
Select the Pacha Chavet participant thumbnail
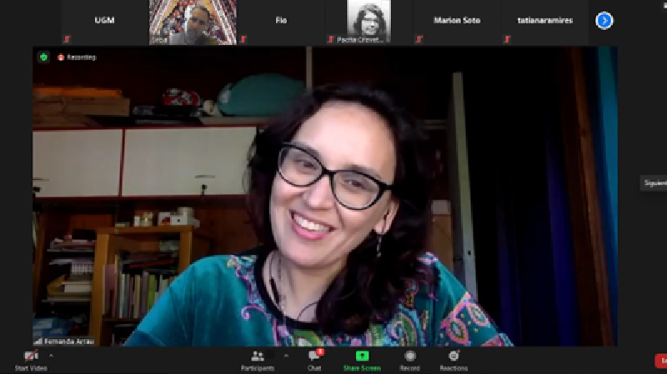pyautogui.click(x=369, y=22)
